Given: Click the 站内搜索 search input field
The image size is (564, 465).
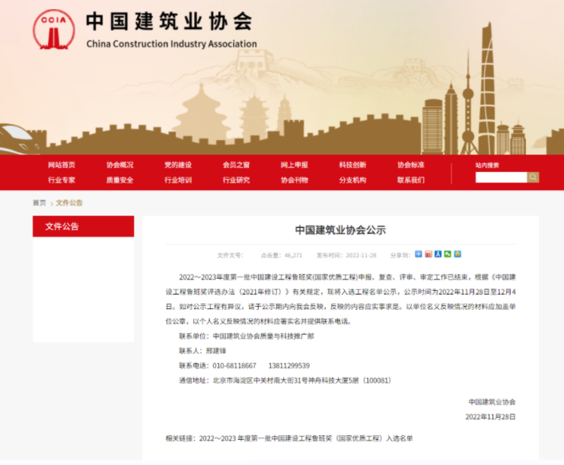Looking at the screenshot, I should click(501, 177).
